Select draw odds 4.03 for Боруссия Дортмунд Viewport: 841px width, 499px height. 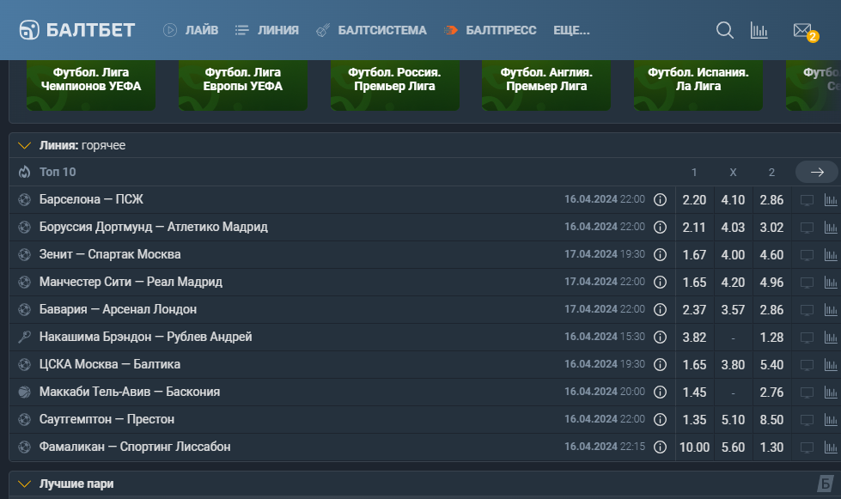pos(734,228)
